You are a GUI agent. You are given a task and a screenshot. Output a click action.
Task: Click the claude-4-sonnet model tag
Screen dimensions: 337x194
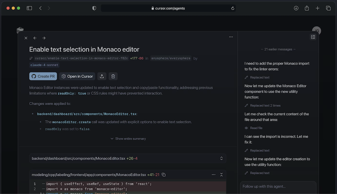[44, 65]
